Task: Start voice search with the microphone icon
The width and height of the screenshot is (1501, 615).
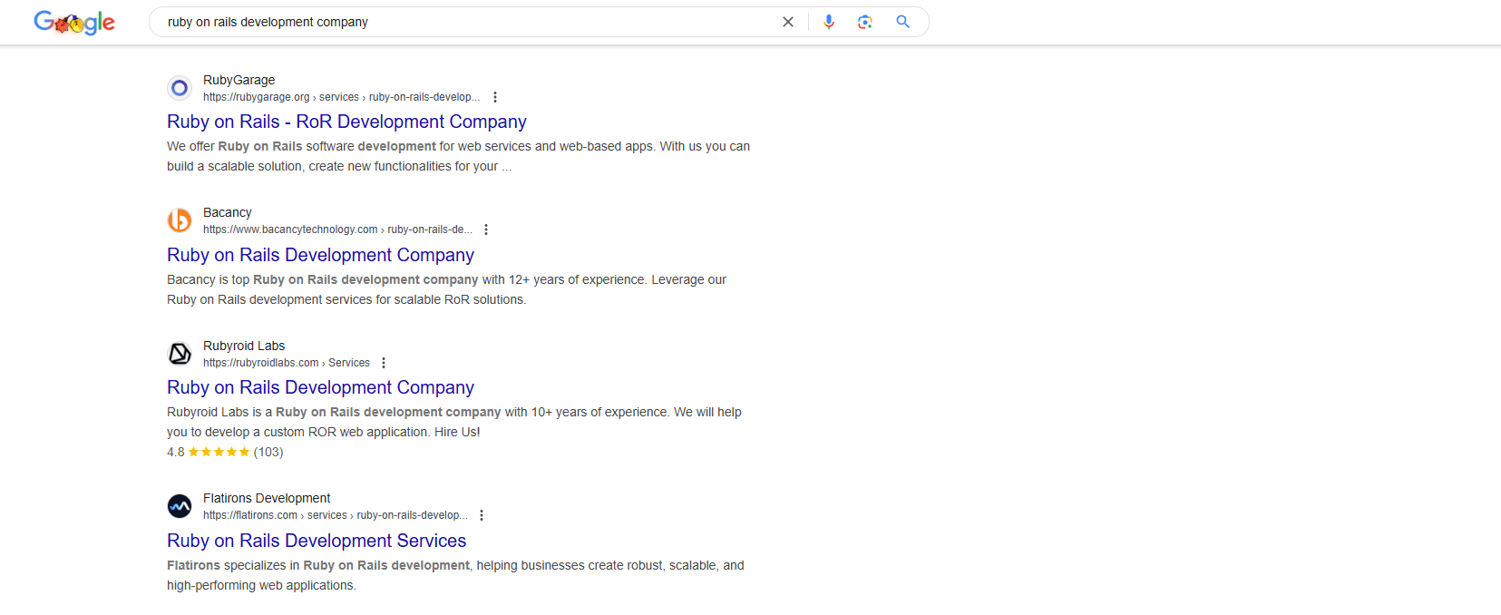Action: pyautogui.click(x=828, y=22)
